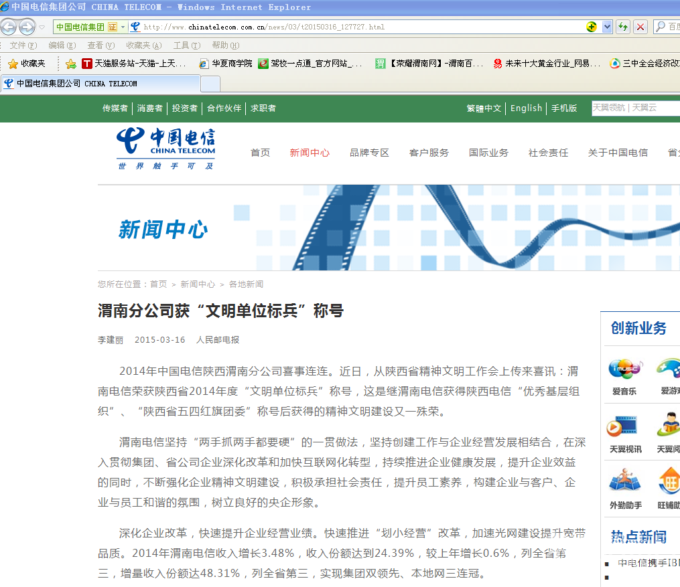
Task: Open 国际业务 in main navigation
Action: [489, 153]
